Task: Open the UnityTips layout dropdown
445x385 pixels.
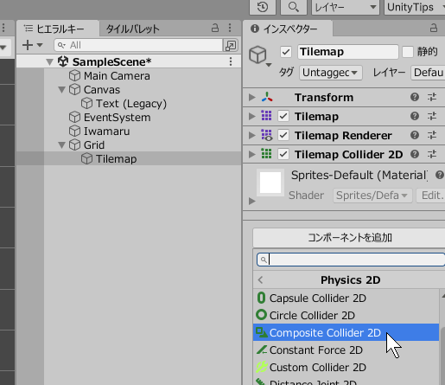Action: coord(415,7)
